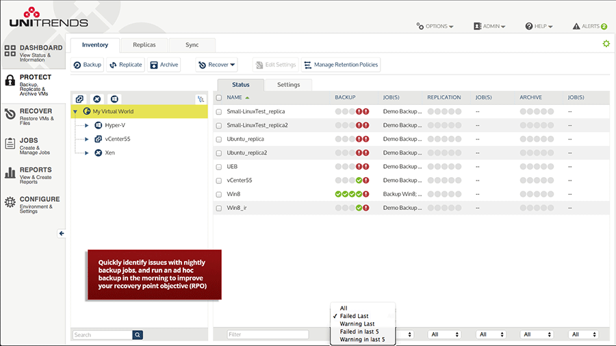Collapse the My Virtual World tree
Viewport: 616px width, 346px height.
(75, 112)
